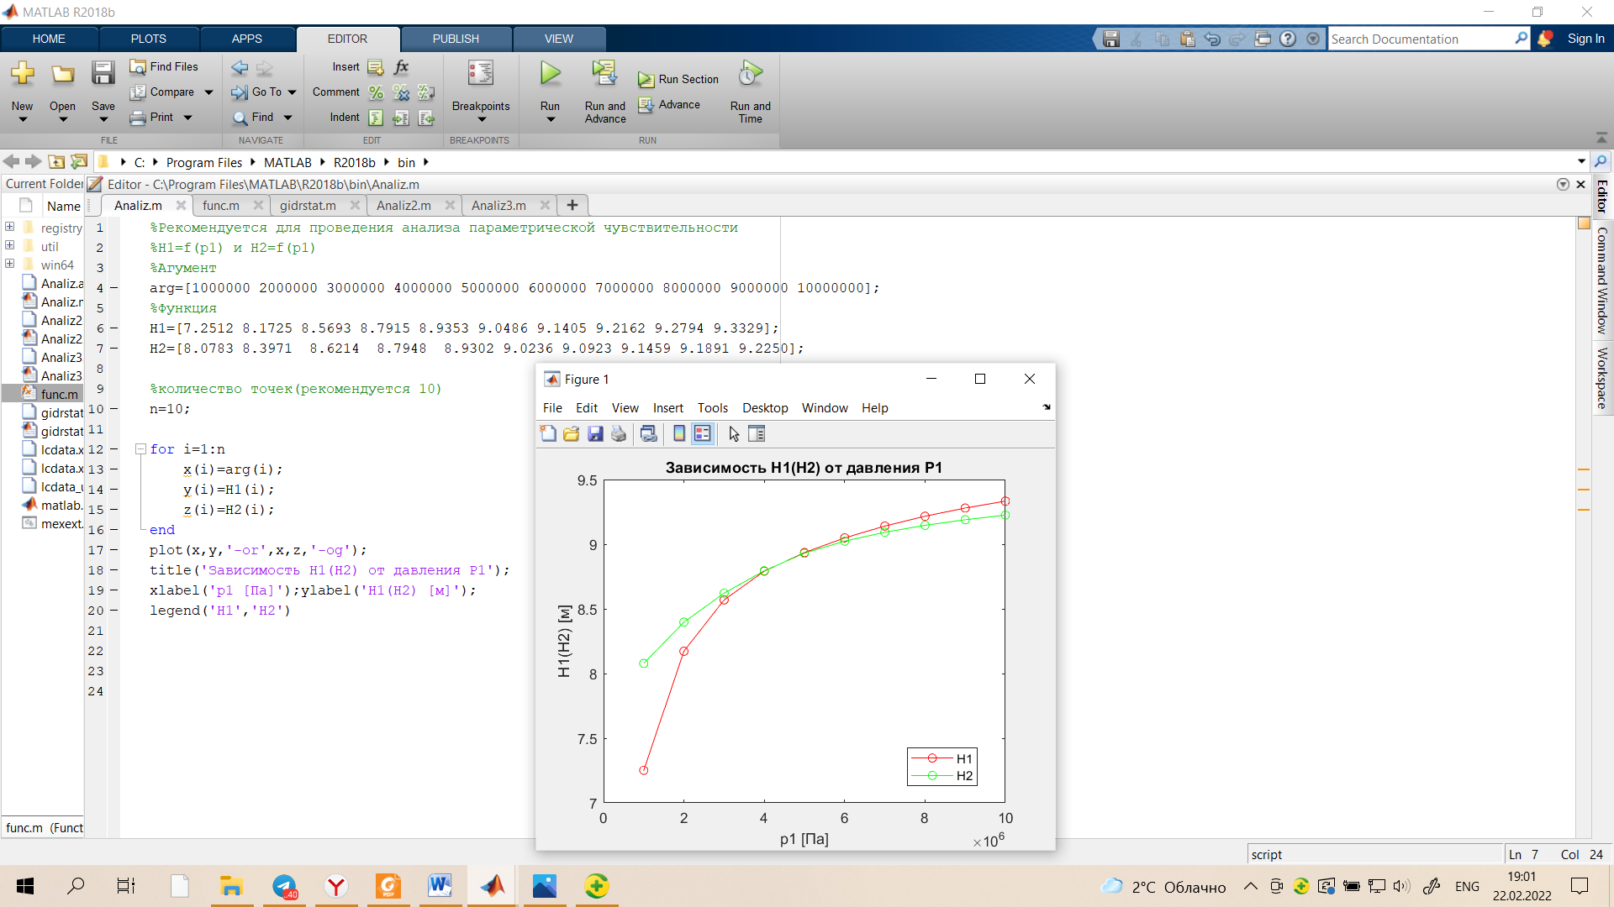1614x907 pixels.
Task: Click New Figure icon in Figure 1 toolbar
Action: pos(548,433)
